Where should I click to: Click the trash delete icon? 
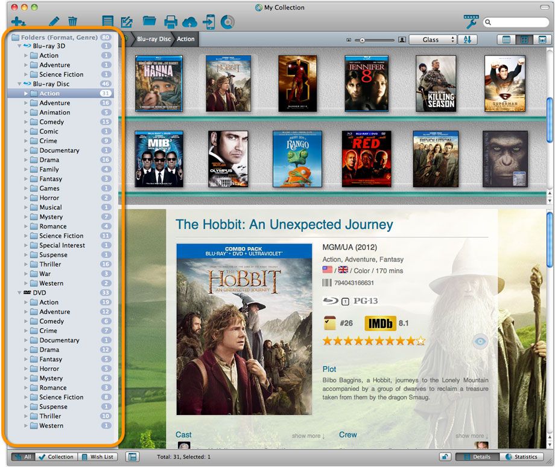click(72, 22)
